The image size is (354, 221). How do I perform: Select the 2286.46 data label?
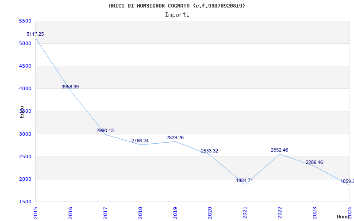[x=314, y=162]
